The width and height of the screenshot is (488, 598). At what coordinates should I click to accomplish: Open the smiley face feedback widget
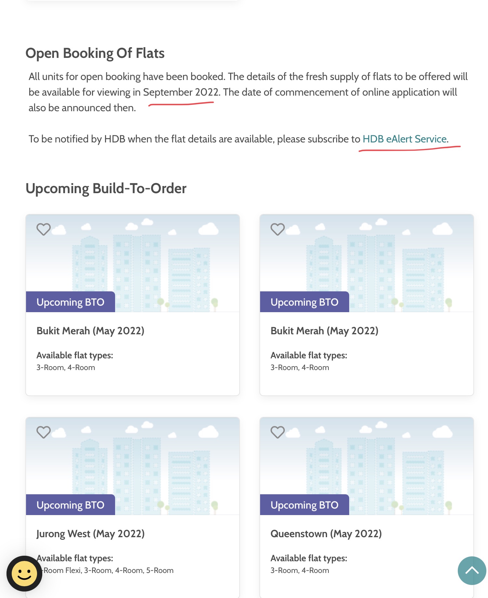(x=24, y=574)
